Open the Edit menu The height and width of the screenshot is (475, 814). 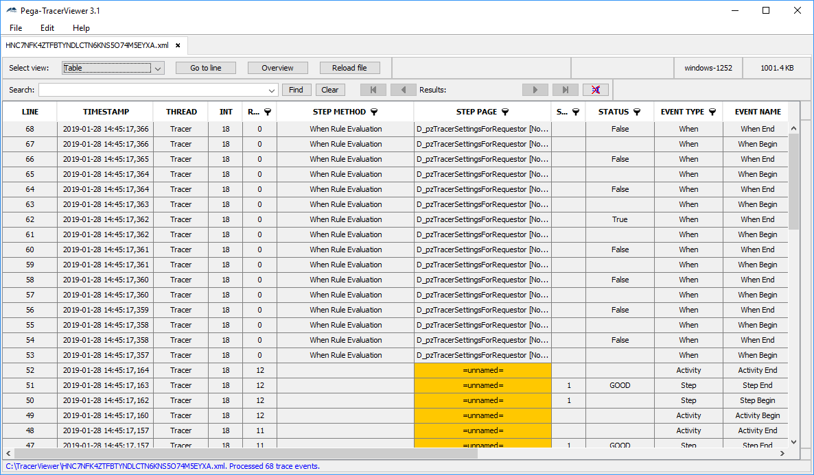tap(47, 28)
